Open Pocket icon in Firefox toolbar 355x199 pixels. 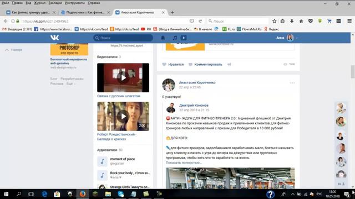point(311,21)
